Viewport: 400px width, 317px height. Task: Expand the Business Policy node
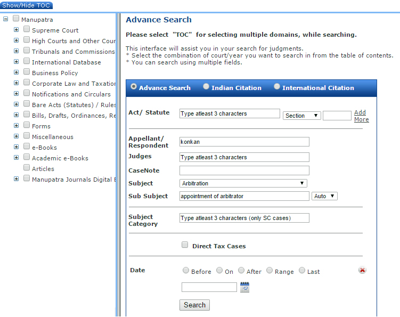point(17,72)
